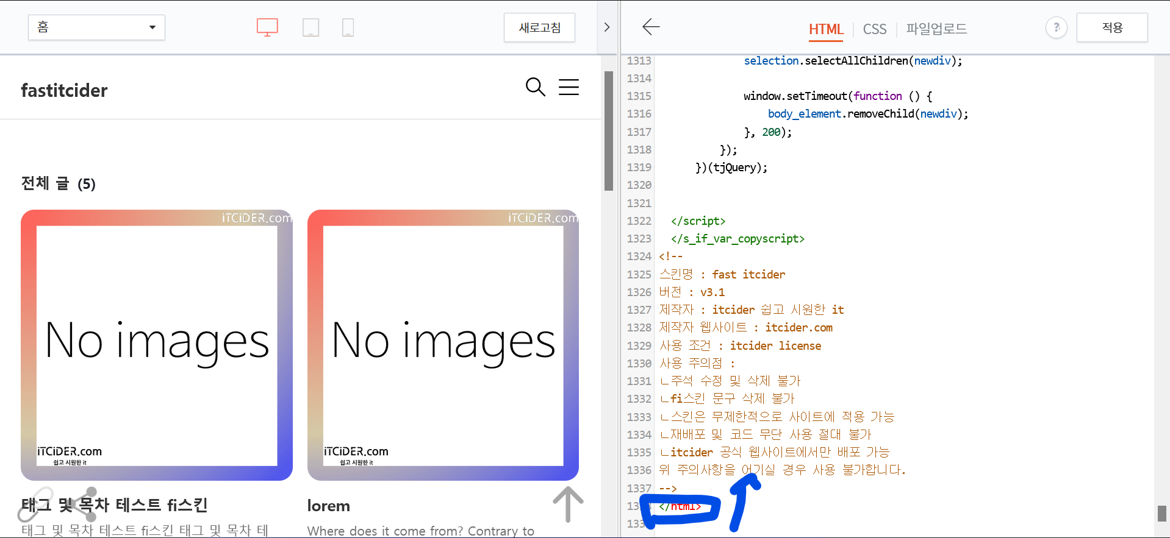
Task: Click the 스킨명 : fast itcider comment line
Action: click(x=722, y=274)
